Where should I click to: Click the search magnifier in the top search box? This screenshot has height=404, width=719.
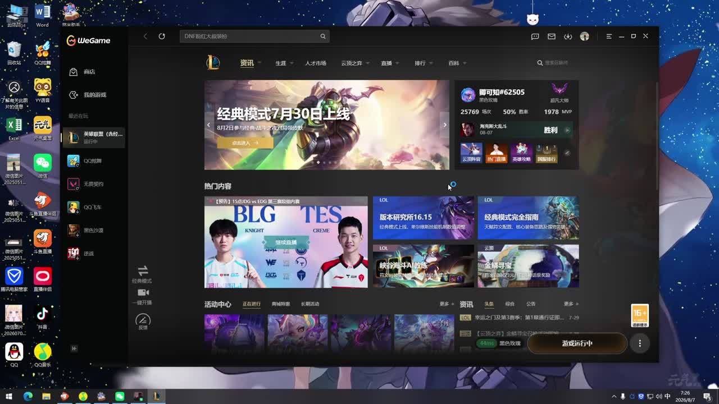click(x=323, y=36)
